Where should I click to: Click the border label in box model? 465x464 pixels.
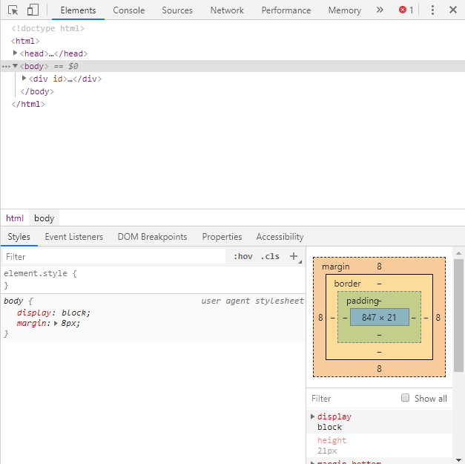coord(347,284)
